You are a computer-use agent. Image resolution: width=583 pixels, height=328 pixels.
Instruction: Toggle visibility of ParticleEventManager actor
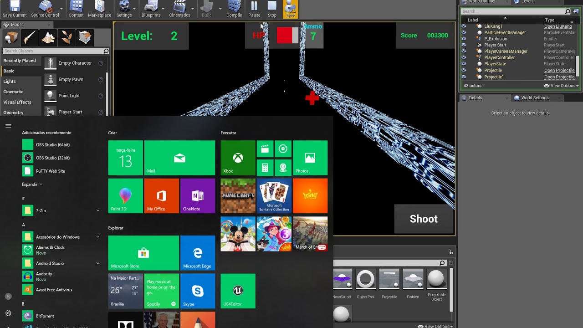pos(464,33)
